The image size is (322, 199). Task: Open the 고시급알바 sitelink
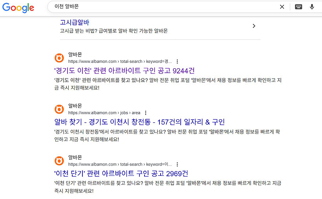coord(75,22)
